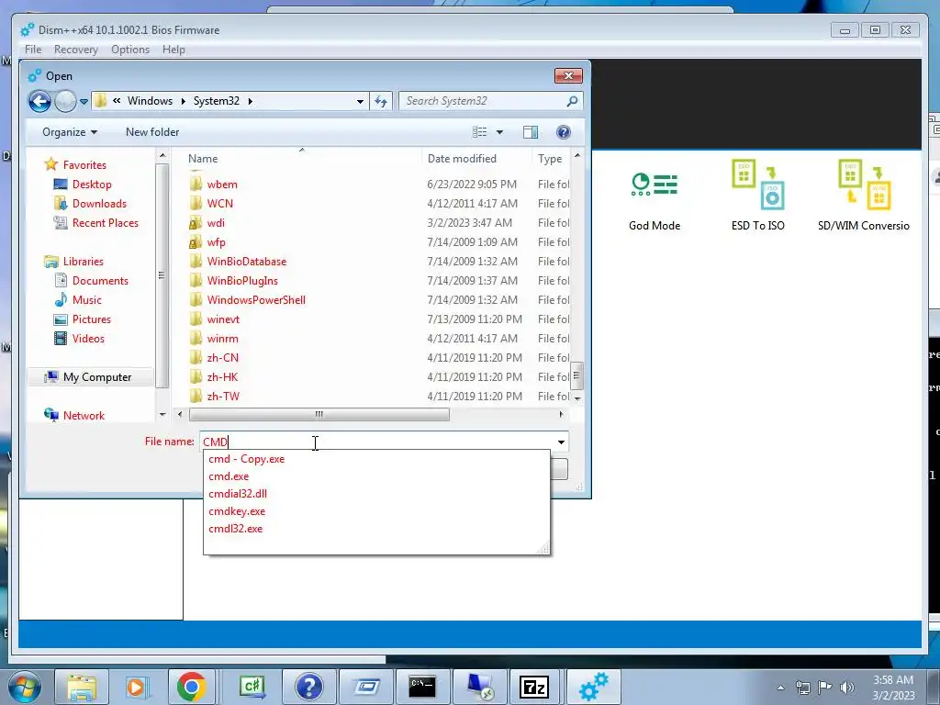Viewport: 940px width, 705px height.
Task: Show hidden tray icons
Action: [780, 688]
